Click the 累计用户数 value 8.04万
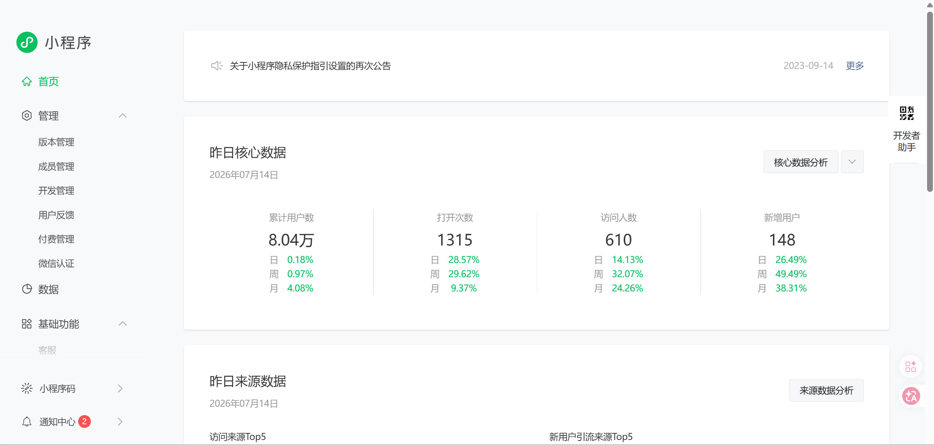 [291, 240]
